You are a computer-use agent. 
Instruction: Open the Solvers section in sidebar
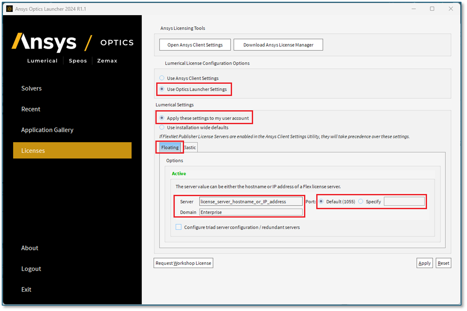point(32,88)
